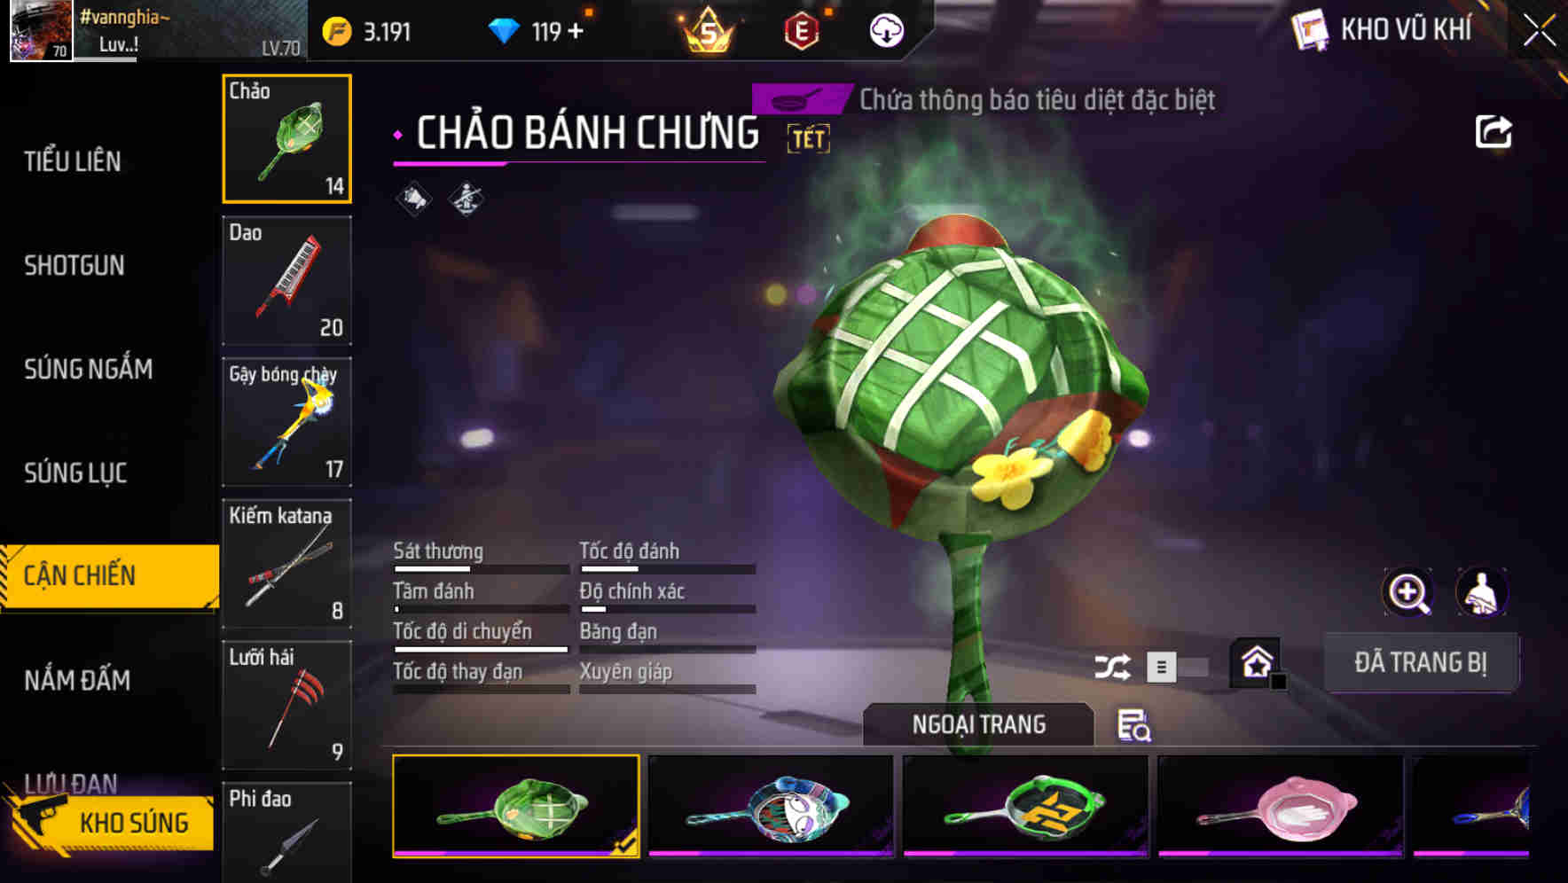Select the Shotgun category
The image size is (1568, 883).
click(74, 265)
